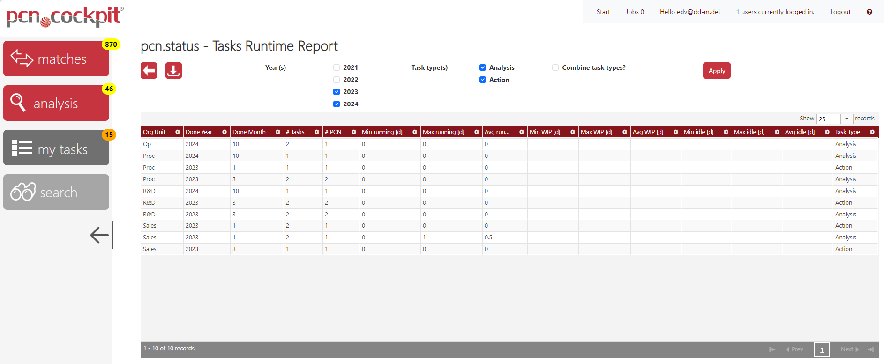Click the gear icon on Done Month column
884x364 pixels.
[x=278, y=132]
